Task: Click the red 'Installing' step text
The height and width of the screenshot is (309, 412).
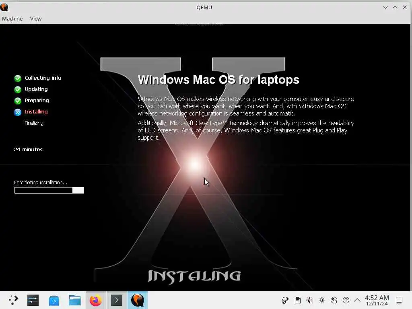Action: pyautogui.click(x=36, y=112)
